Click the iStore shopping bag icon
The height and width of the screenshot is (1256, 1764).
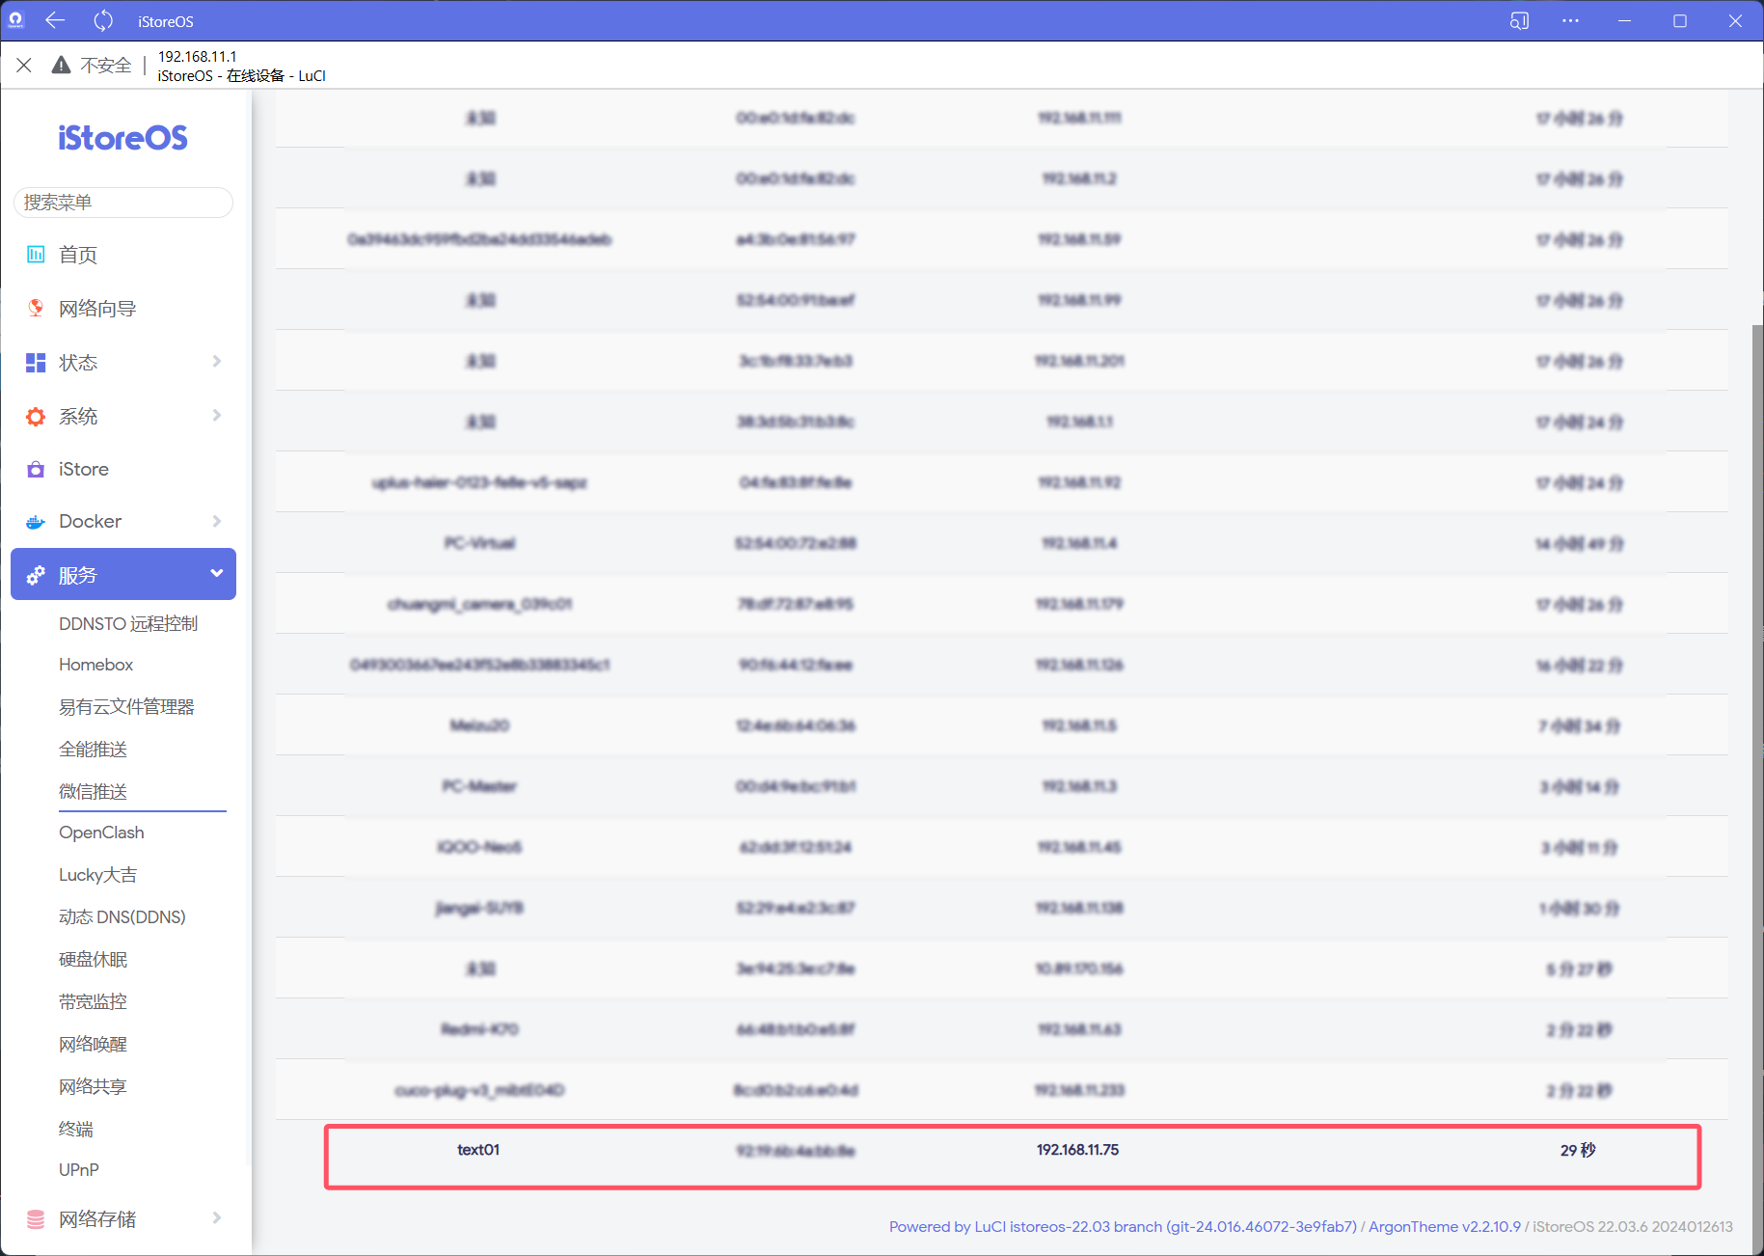coord(36,470)
